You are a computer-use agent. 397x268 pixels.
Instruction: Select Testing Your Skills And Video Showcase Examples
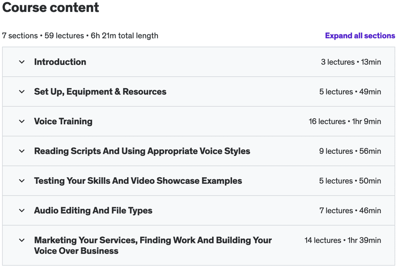point(138,181)
